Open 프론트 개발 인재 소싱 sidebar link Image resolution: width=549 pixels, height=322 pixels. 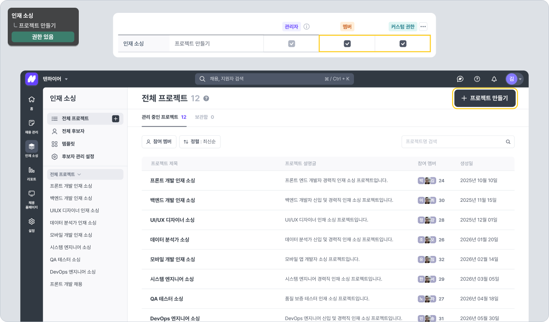(71, 186)
